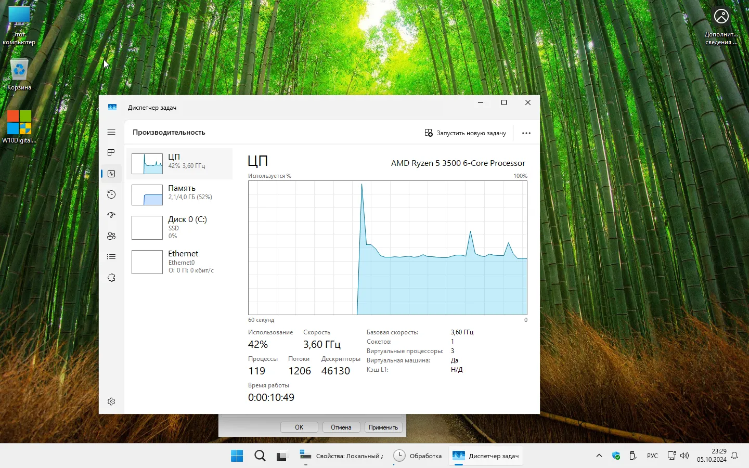Open the Services puzzle icon
Viewport: 749px width, 468px height.
pyautogui.click(x=111, y=278)
